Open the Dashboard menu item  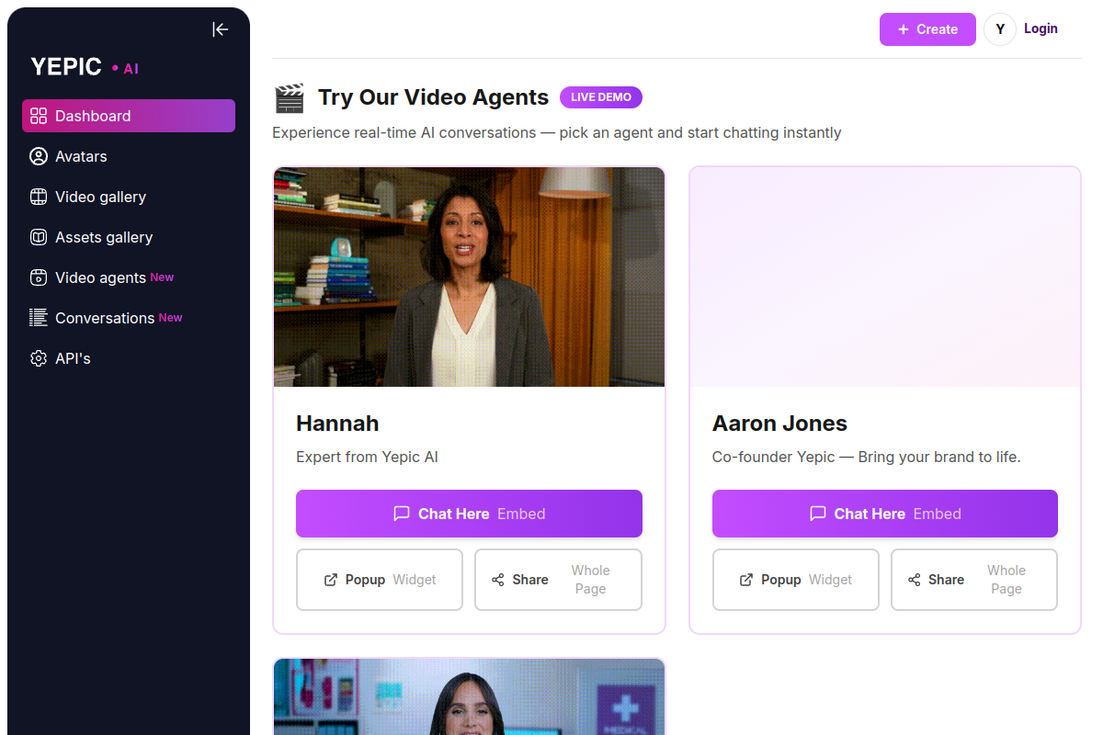(129, 116)
